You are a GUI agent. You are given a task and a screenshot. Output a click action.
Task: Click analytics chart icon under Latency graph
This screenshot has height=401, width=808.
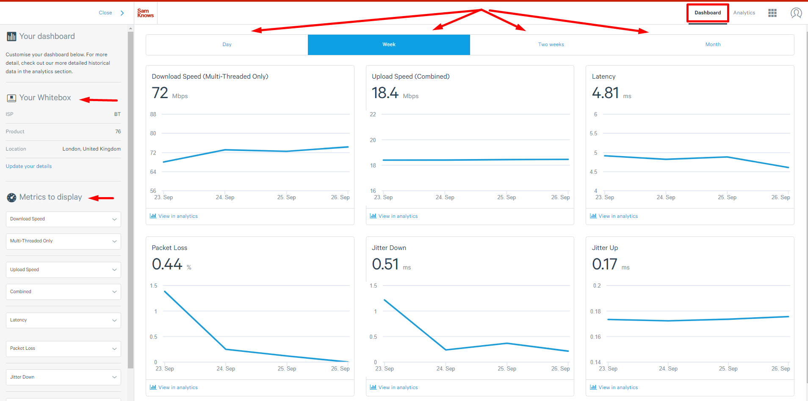pyautogui.click(x=593, y=216)
